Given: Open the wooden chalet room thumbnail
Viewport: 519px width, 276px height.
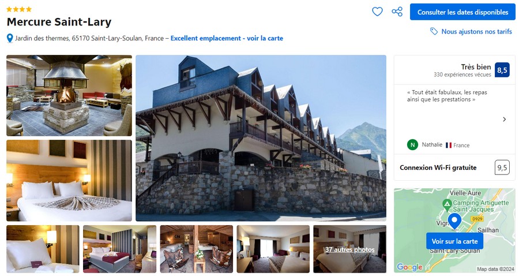Looking at the screenshot, I should click(x=197, y=249).
